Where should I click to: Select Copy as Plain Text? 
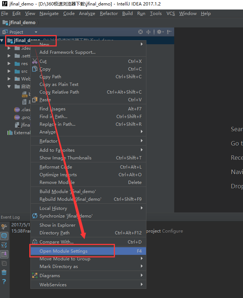tap(88, 84)
